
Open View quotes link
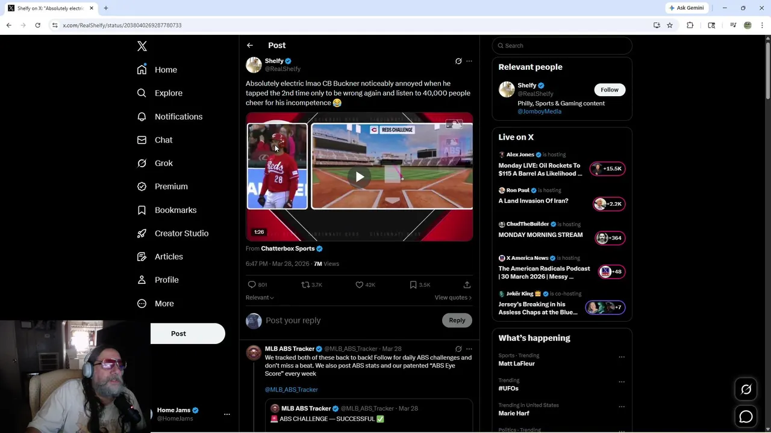point(453,298)
